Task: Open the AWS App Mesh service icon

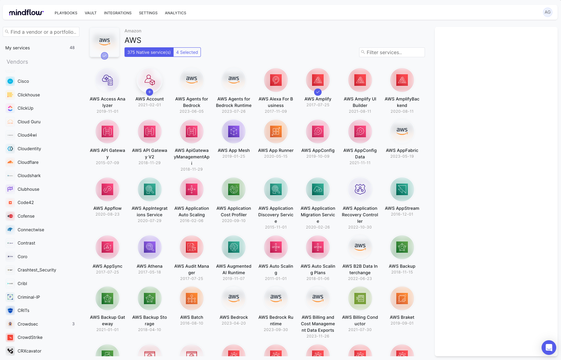Action: click(x=234, y=131)
